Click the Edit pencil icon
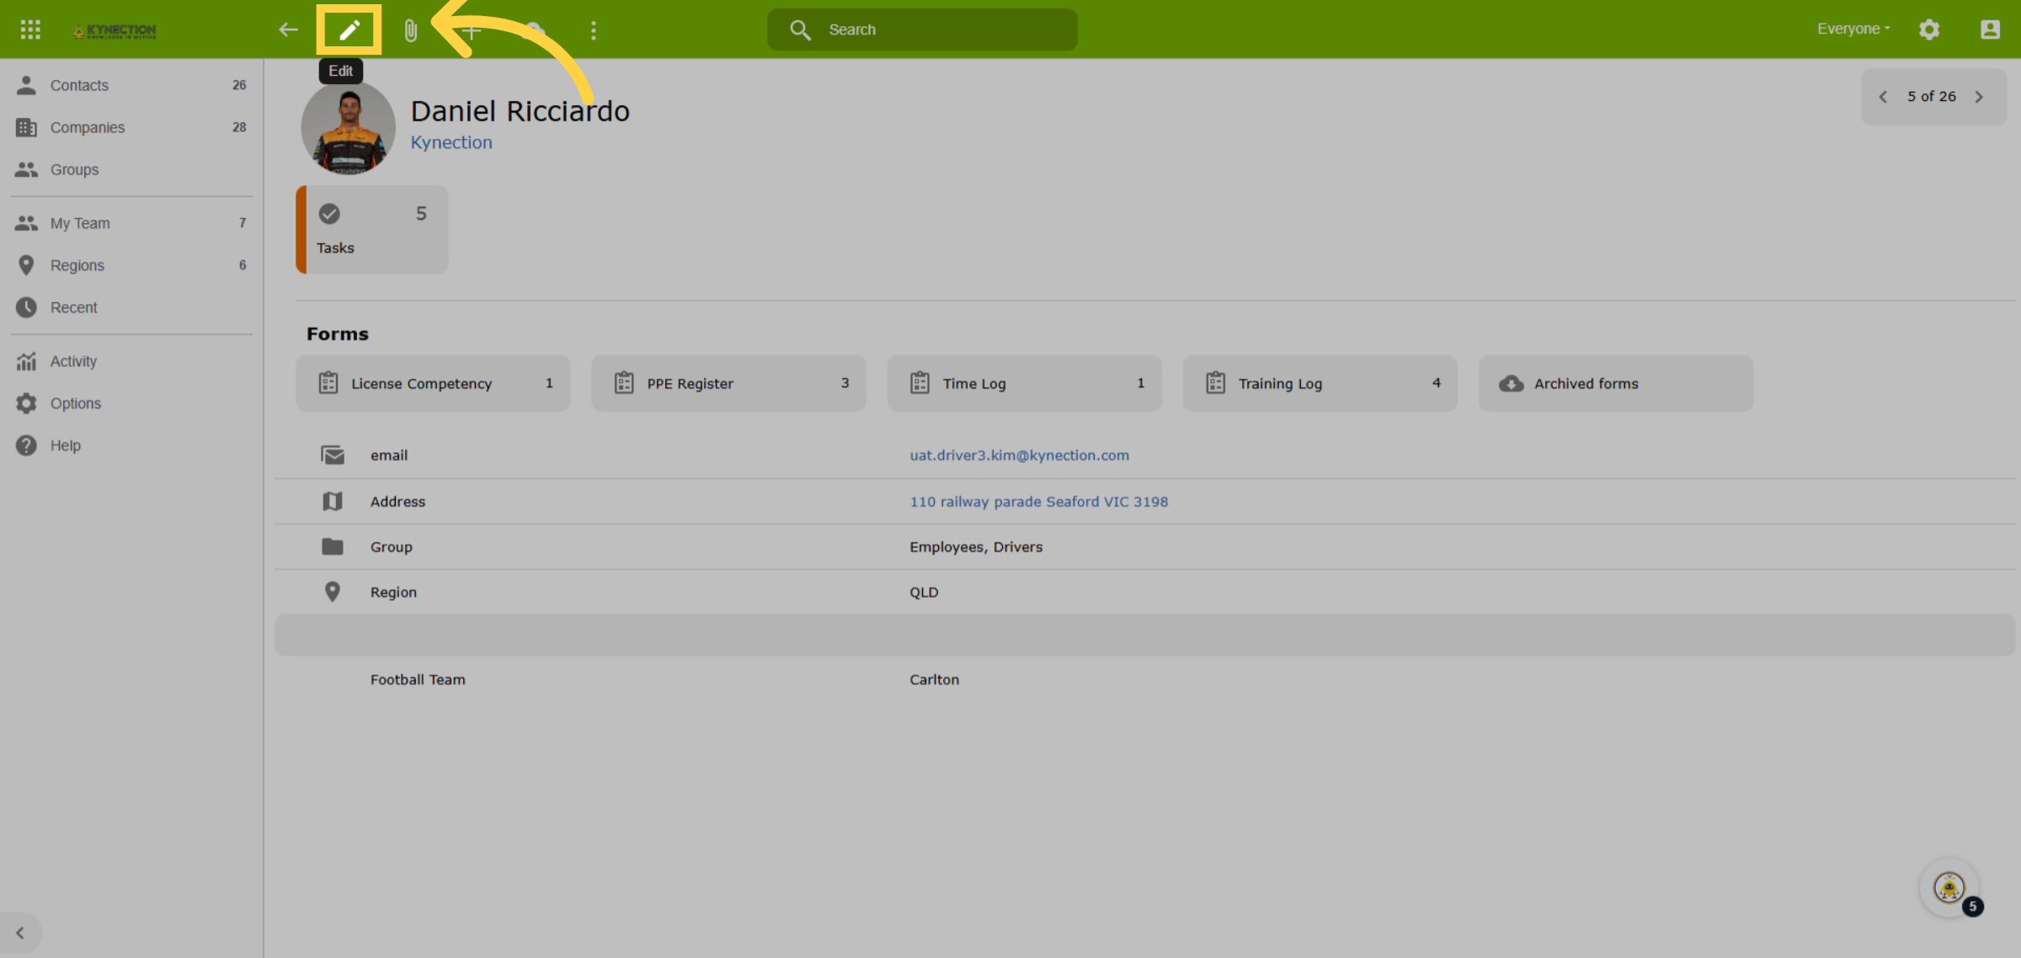Image resolution: width=2021 pixels, height=958 pixels. click(x=349, y=30)
